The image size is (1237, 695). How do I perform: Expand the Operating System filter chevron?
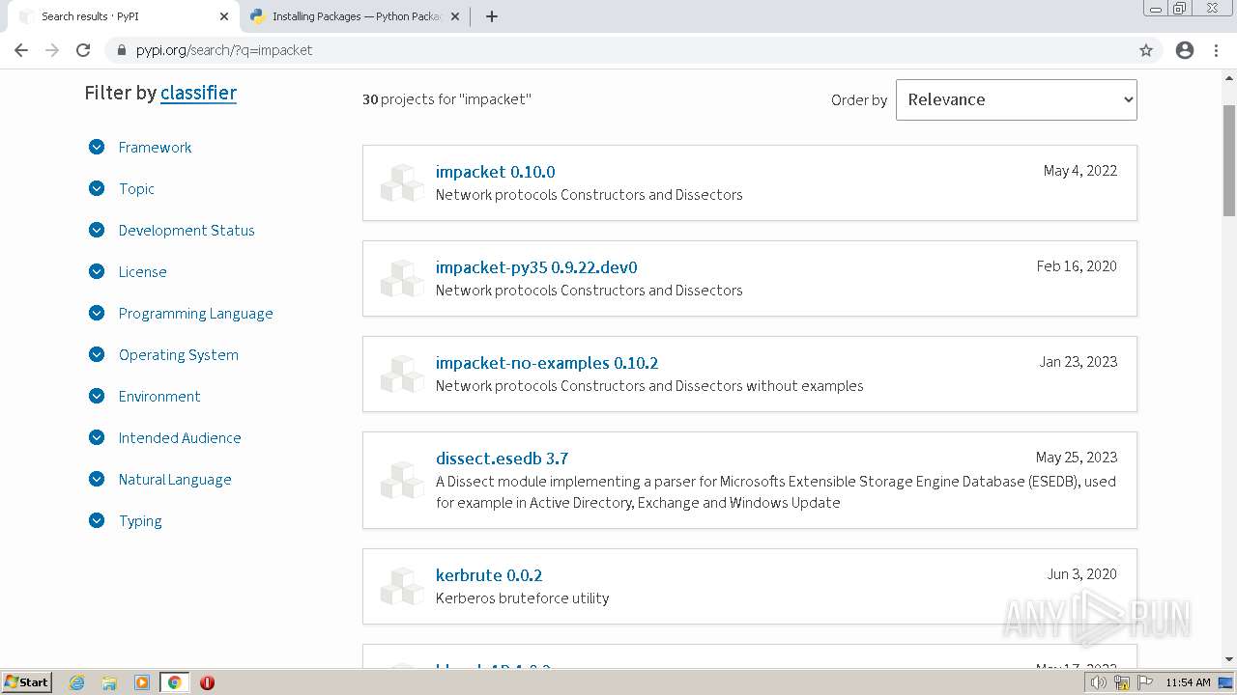click(x=97, y=354)
